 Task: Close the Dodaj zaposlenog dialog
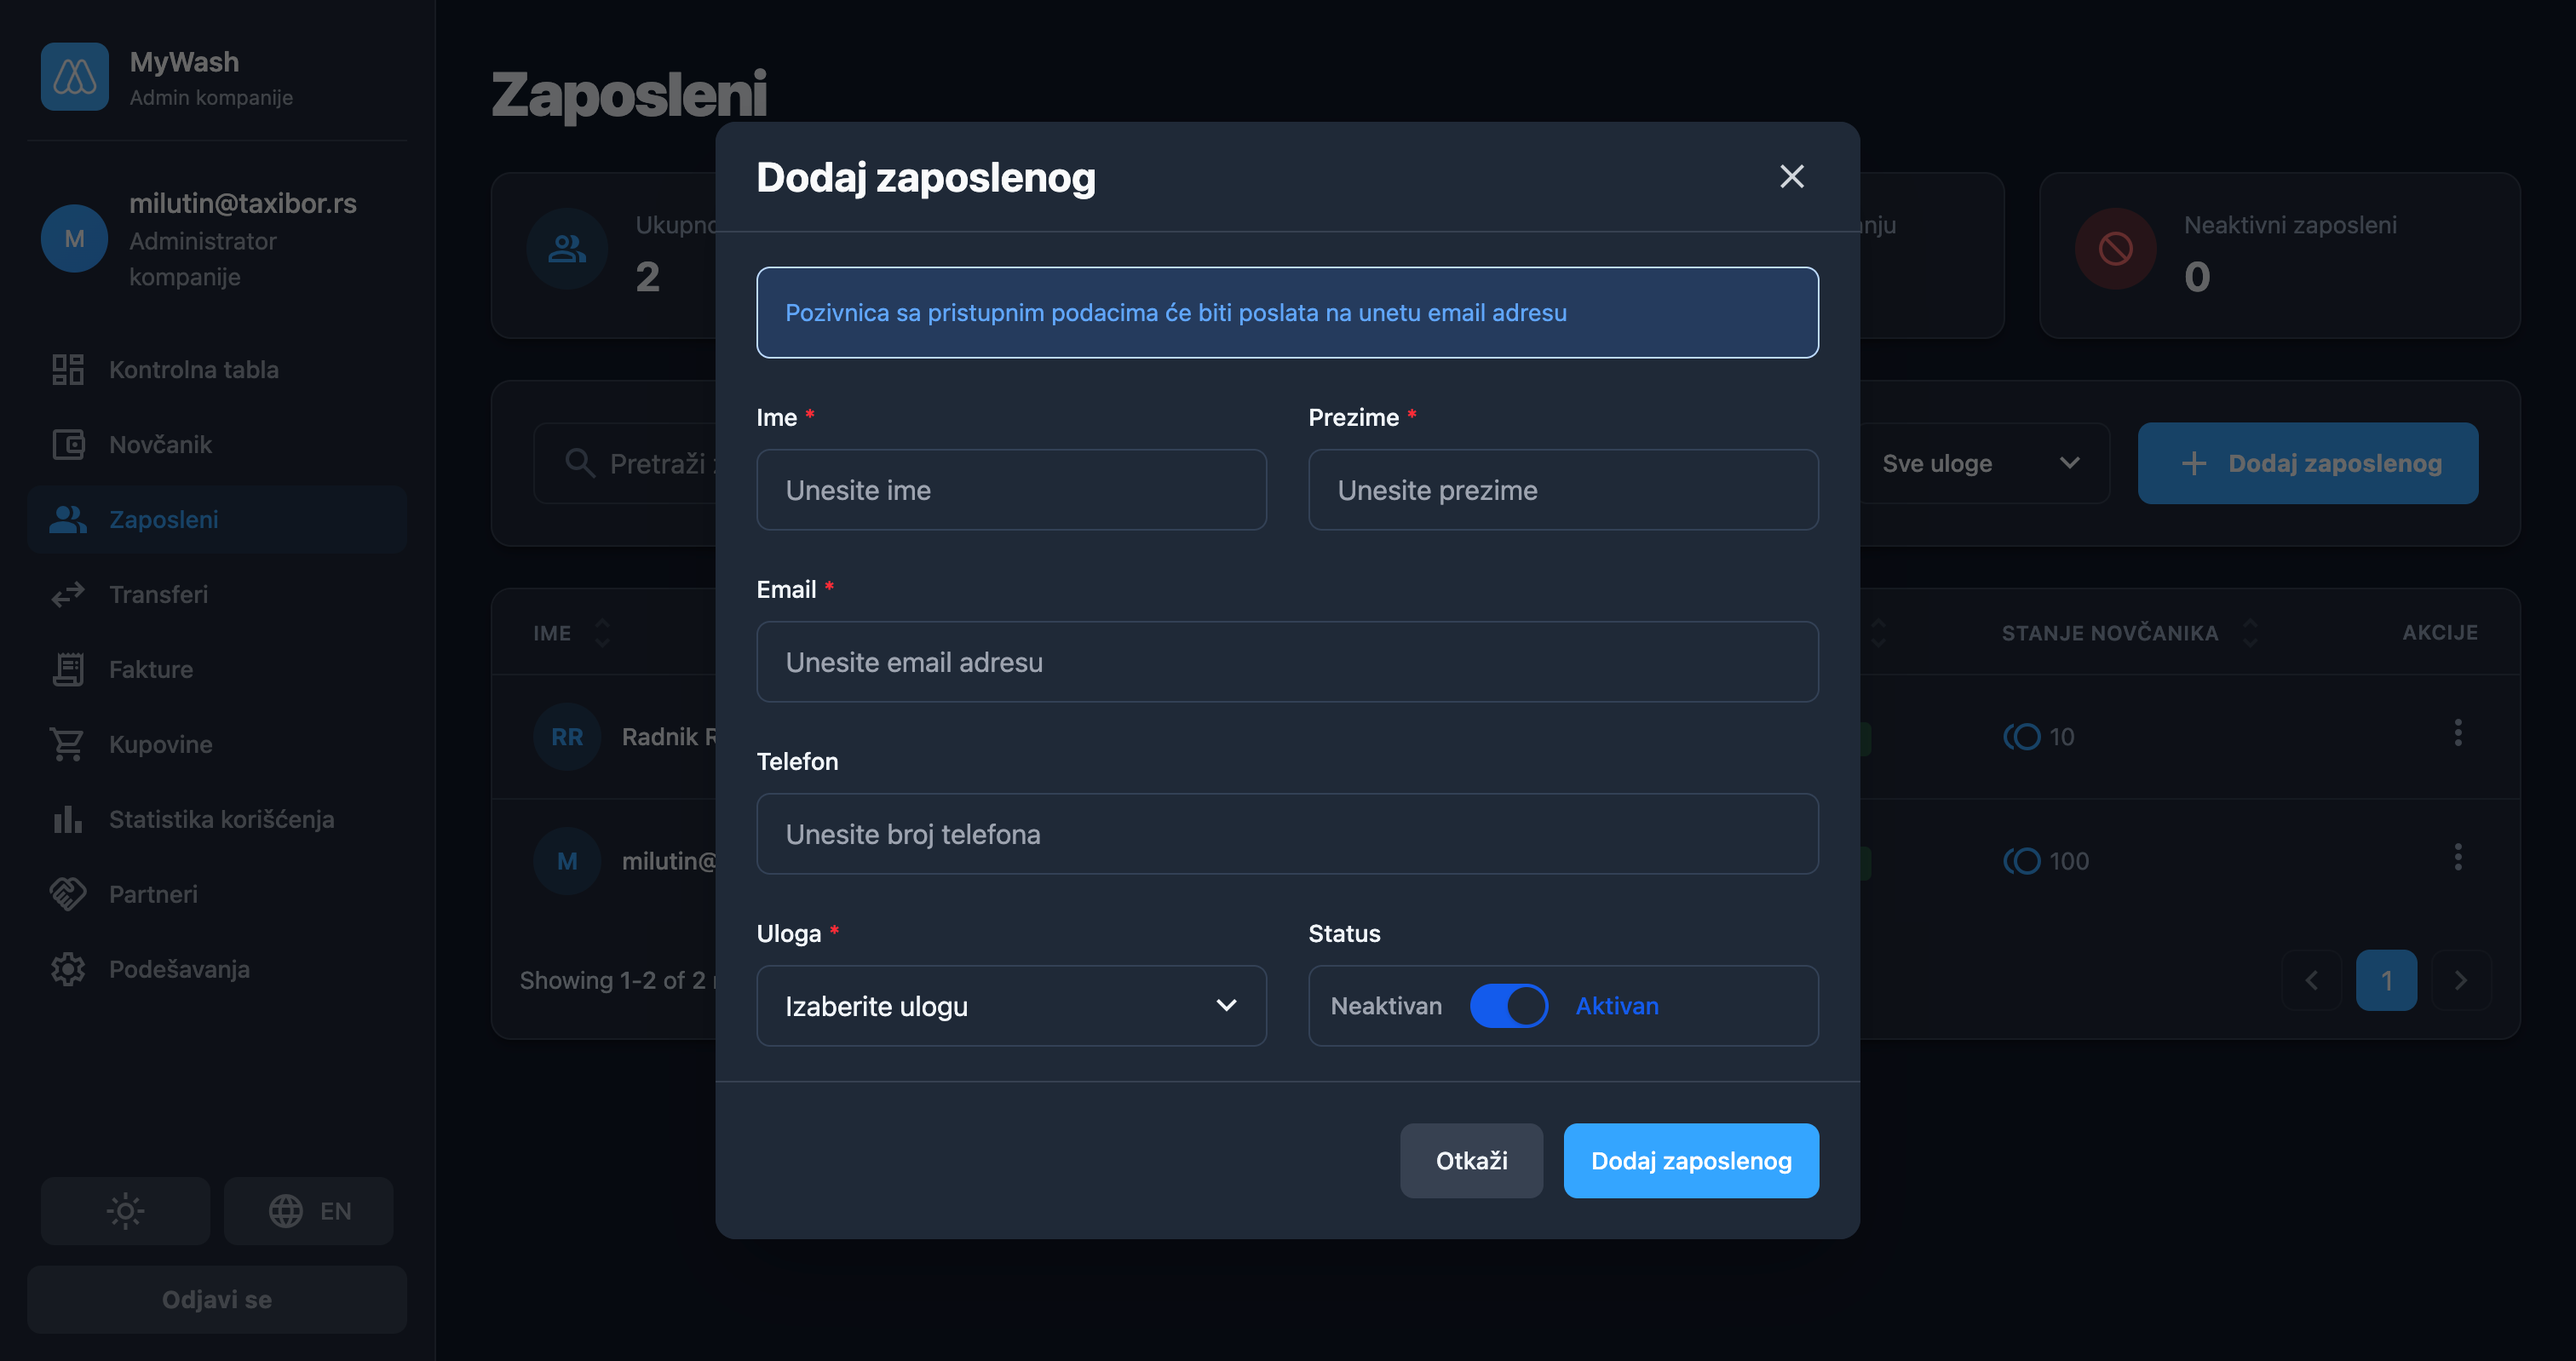1791,177
